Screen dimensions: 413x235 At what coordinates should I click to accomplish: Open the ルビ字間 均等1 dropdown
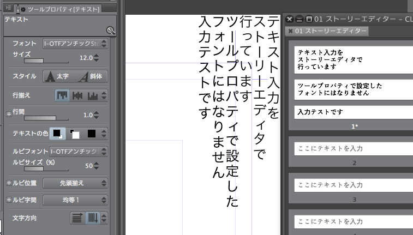coord(75,200)
